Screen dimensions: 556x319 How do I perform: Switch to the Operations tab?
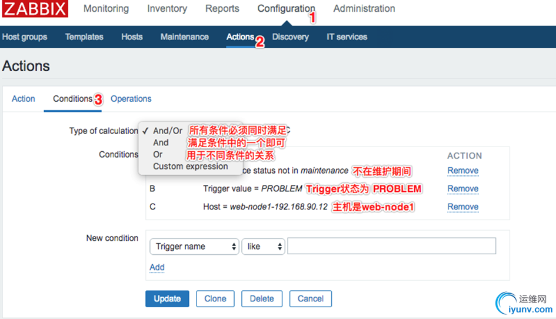pos(131,99)
